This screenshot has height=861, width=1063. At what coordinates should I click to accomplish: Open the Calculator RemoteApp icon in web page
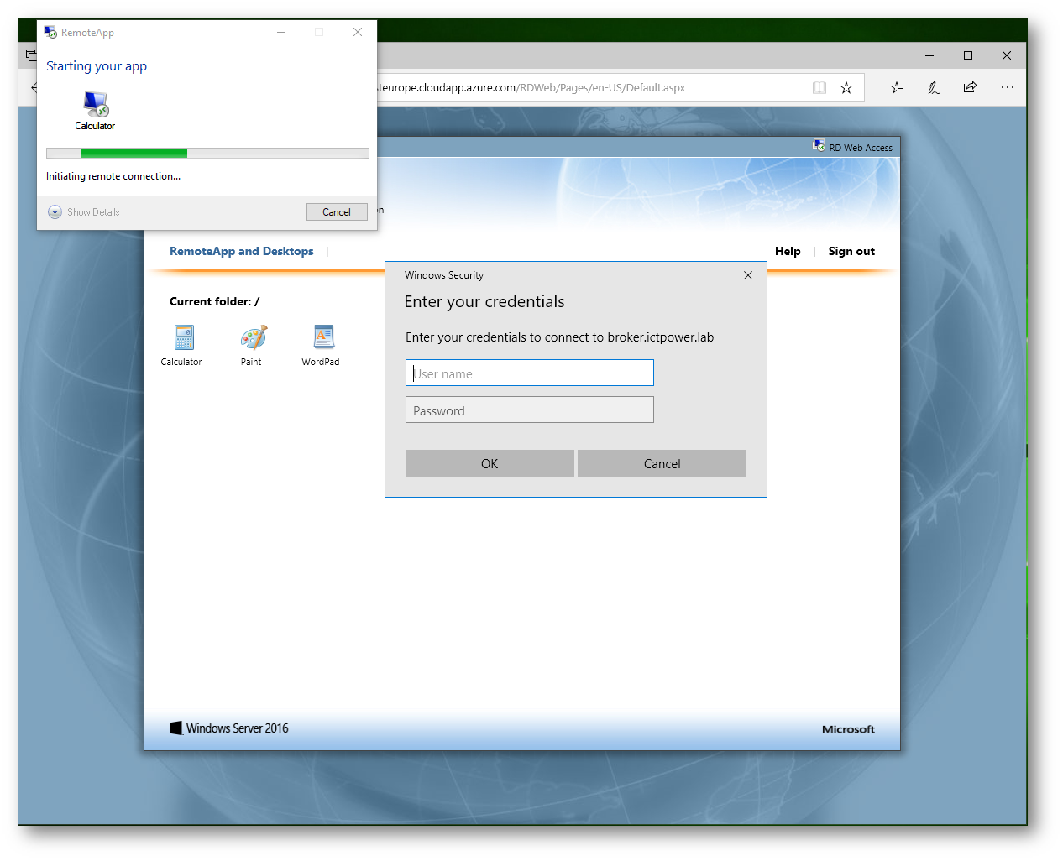[184, 337]
